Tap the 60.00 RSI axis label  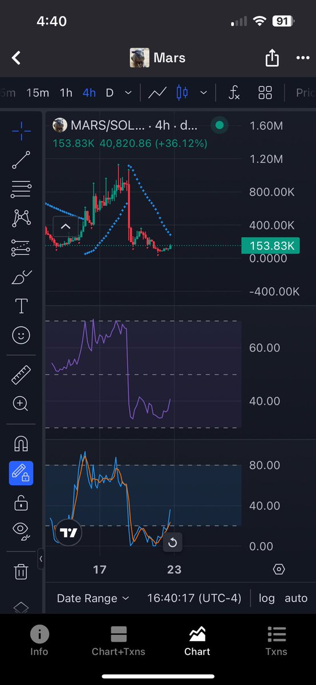[264, 348]
